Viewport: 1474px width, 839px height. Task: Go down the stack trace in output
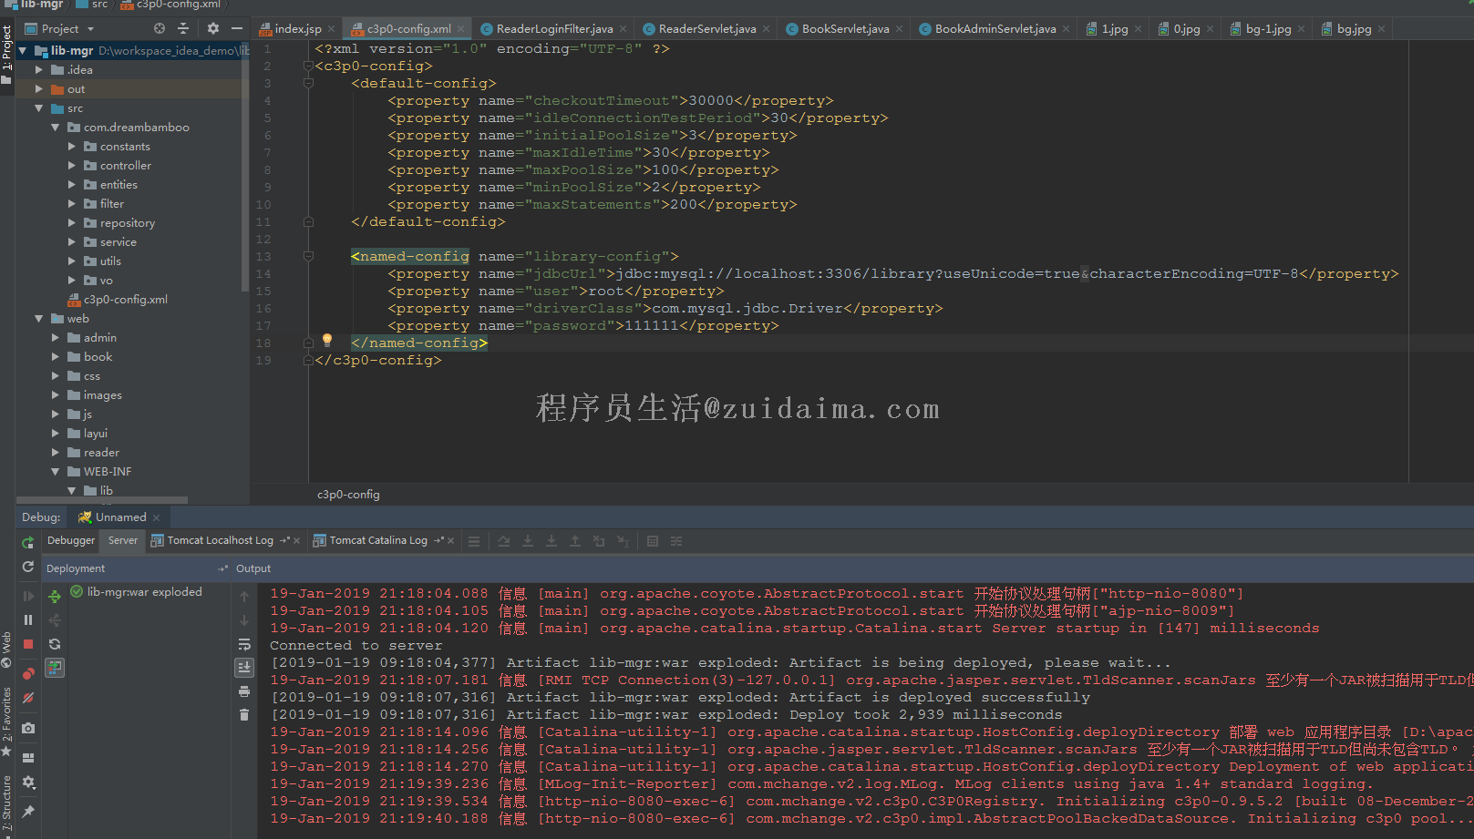point(244,620)
